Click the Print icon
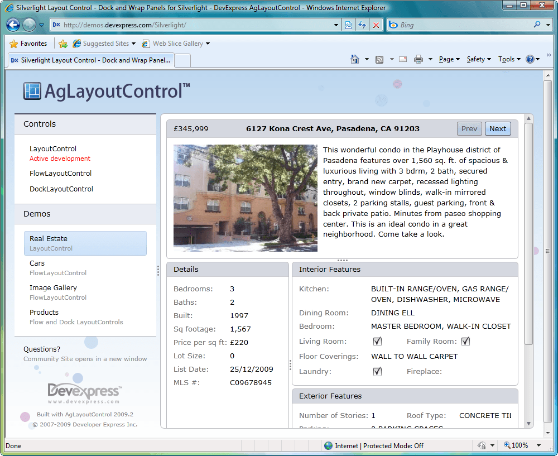 tap(419, 59)
